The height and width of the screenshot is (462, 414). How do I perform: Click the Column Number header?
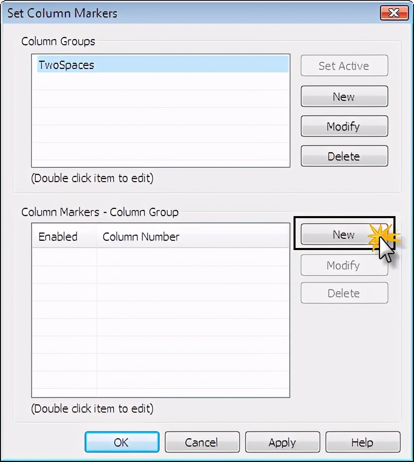pos(193,236)
